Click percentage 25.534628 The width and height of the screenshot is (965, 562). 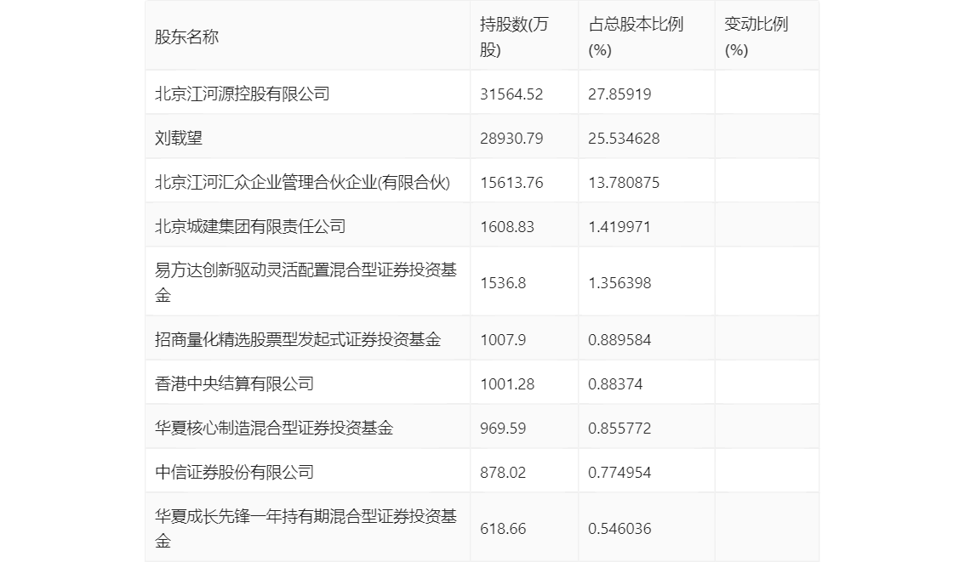pyautogui.click(x=624, y=139)
